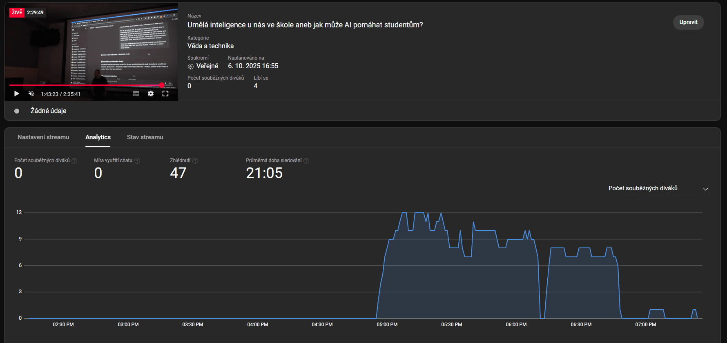Screen dimensions: 727x343
Task: Unmute the stream preview audio
Action: tap(31, 94)
